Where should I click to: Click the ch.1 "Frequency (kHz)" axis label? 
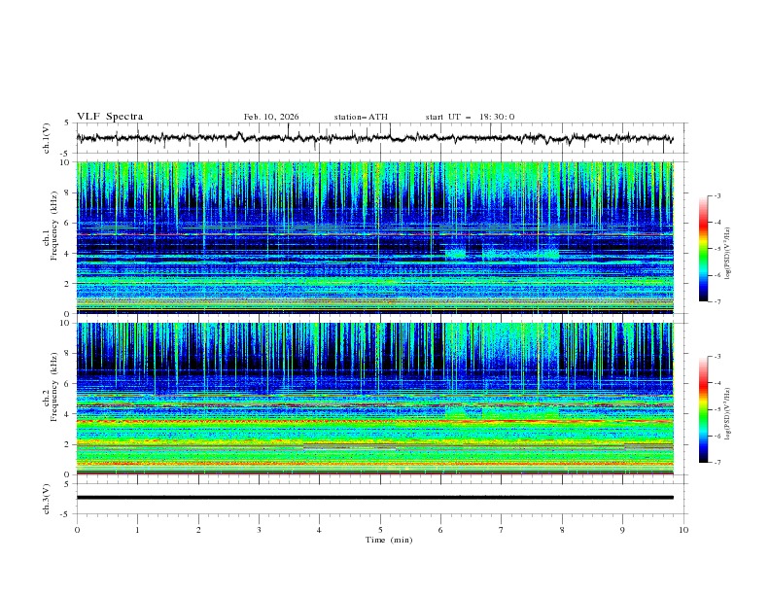click(54, 224)
